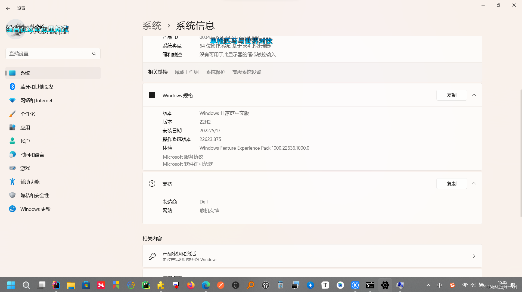This screenshot has width=522, height=292.
Task: Open the Windows Start menu
Action: tap(11, 285)
